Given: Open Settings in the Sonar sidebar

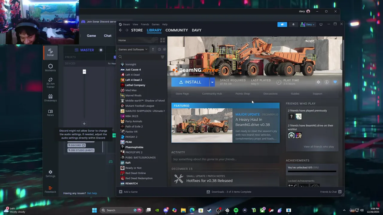Looking at the screenshot, I should [x=50, y=173].
